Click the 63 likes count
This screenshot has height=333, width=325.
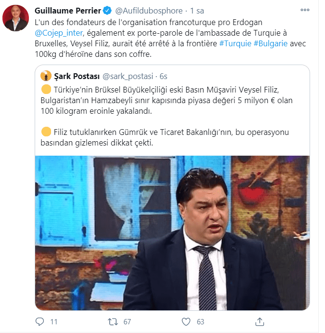[x=200, y=322]
